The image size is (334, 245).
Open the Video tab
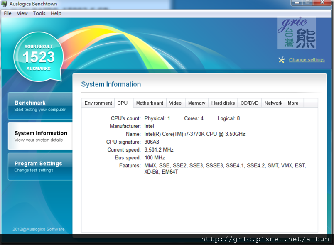tap(175, 103)
